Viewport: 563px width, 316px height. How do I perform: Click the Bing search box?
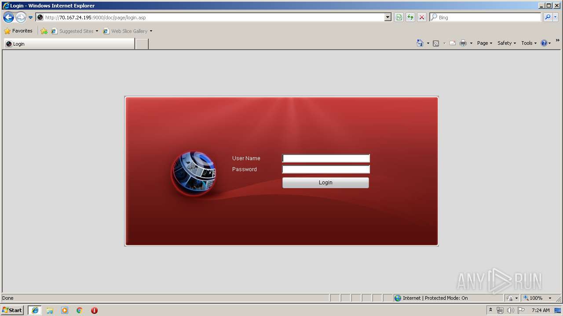pyautogui.click(x=486, y=18)
